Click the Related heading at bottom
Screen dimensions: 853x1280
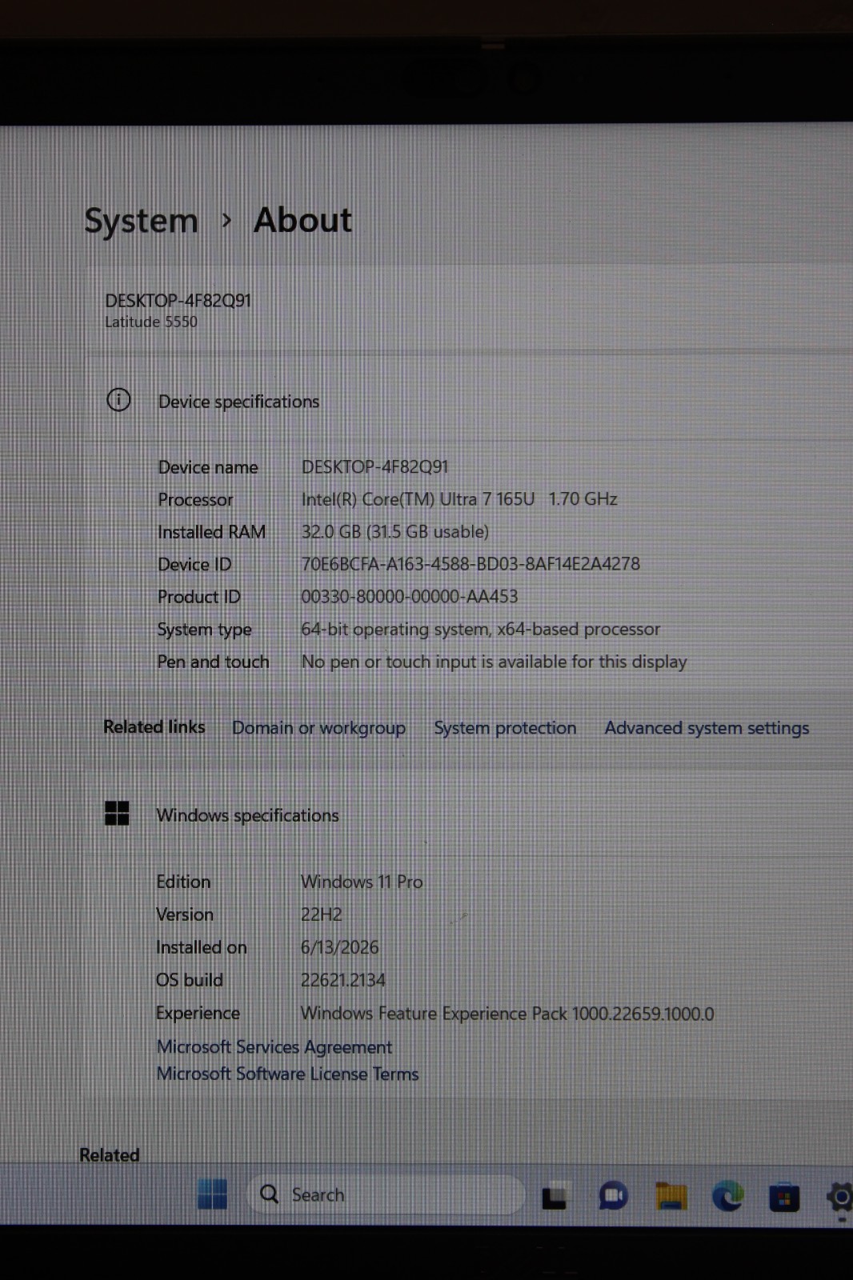(110, 1154)
